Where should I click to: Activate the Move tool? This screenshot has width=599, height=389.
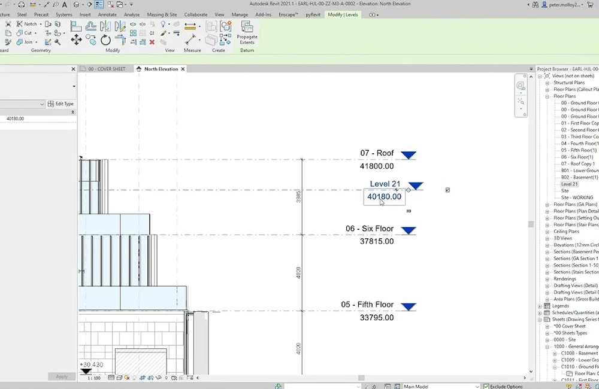tap(76, 39)
